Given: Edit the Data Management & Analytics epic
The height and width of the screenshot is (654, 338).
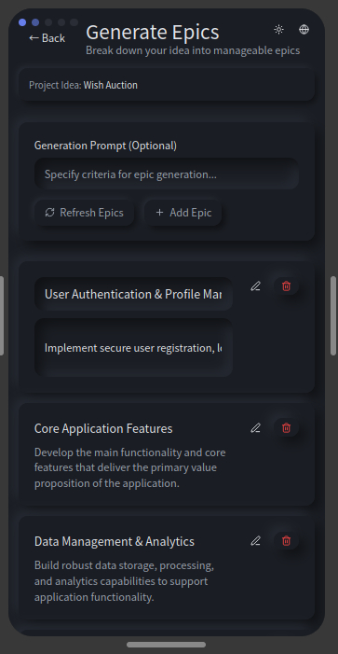Looking at the screenshot, I should pyautogui.click(x=255, y=541).
